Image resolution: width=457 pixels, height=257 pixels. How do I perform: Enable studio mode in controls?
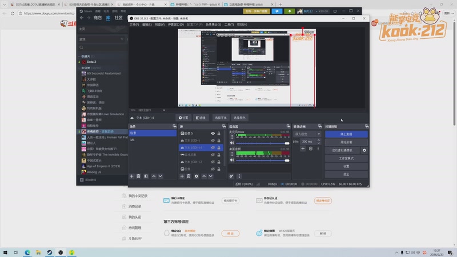pyautogui.click(x=346, y=158)
